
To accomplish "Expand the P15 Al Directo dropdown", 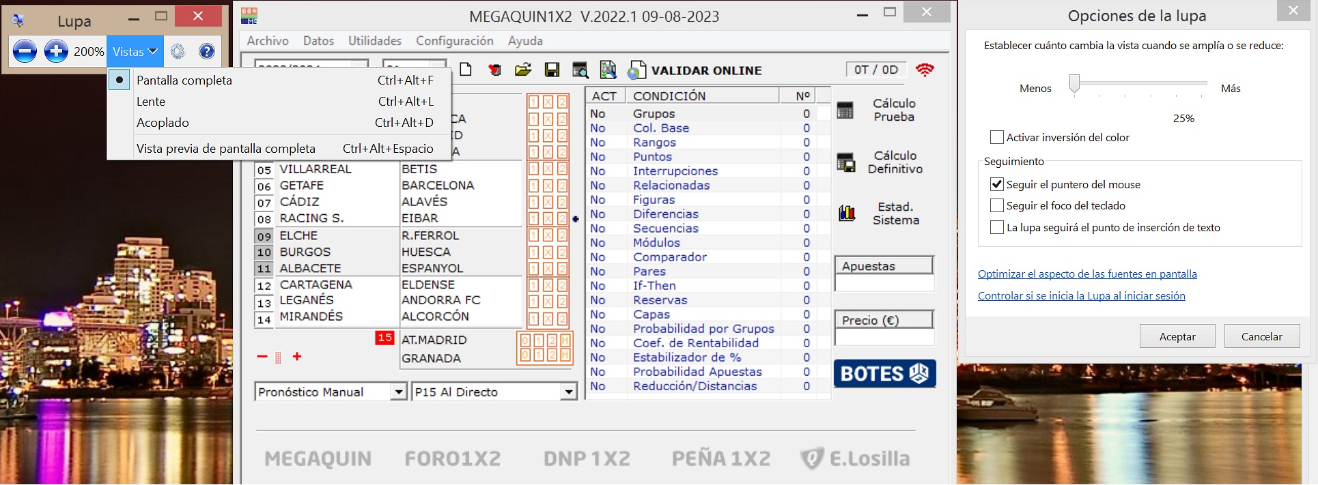I will pyautogui.click(x=568, y=392).
